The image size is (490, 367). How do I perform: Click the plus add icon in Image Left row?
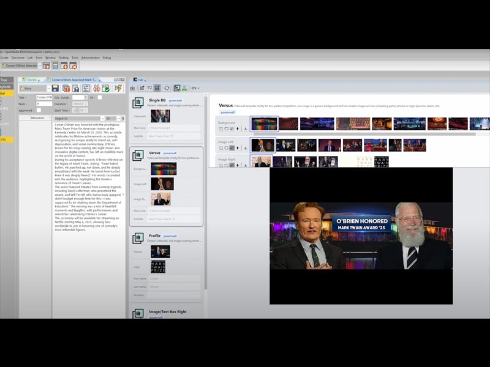(x=238, y=148)
